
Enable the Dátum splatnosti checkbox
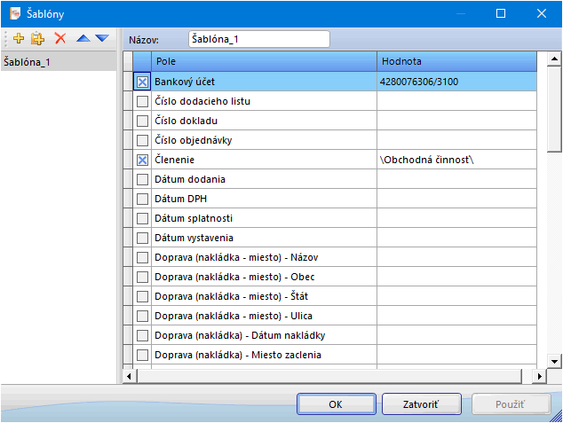(x=142, y=218)
